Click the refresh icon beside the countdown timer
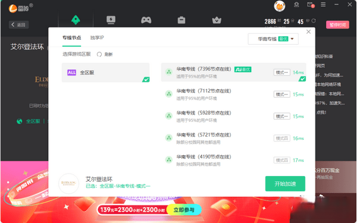 (x=314, y=21)
